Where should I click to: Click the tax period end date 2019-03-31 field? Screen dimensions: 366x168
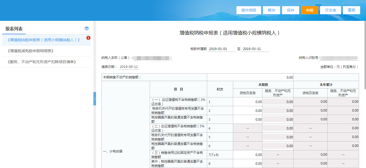(x=255, y=49)
